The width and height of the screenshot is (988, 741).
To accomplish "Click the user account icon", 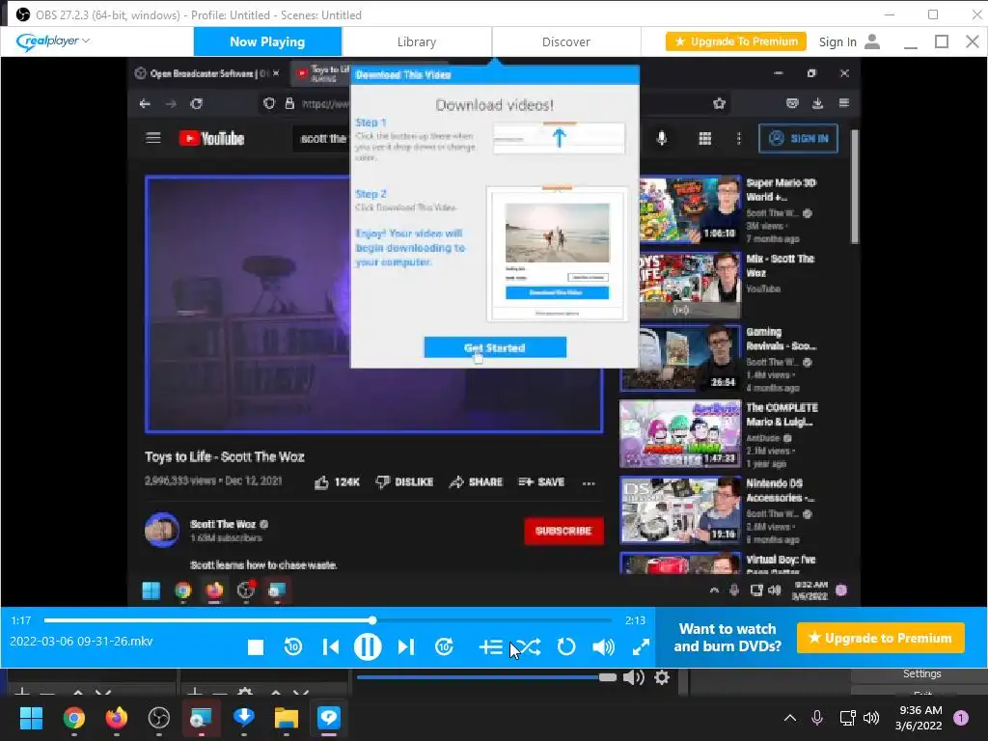I will pos(872,41).
